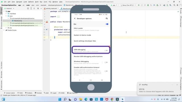
Task: Tap back arrow beside Developer options title
Action: (75, 18)
